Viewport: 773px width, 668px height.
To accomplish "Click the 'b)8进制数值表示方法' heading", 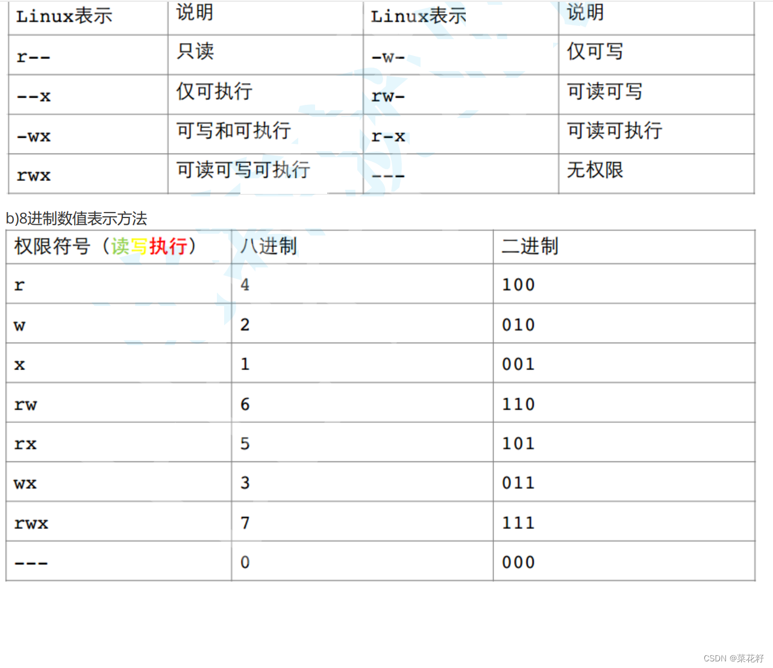I will click(x=76, y=218).
